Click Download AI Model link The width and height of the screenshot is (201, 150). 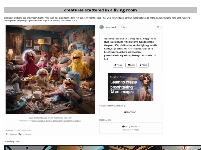[131, 130]
